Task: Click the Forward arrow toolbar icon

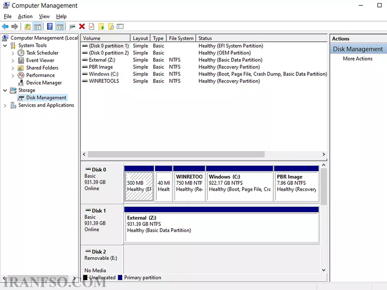Action: 15,26
